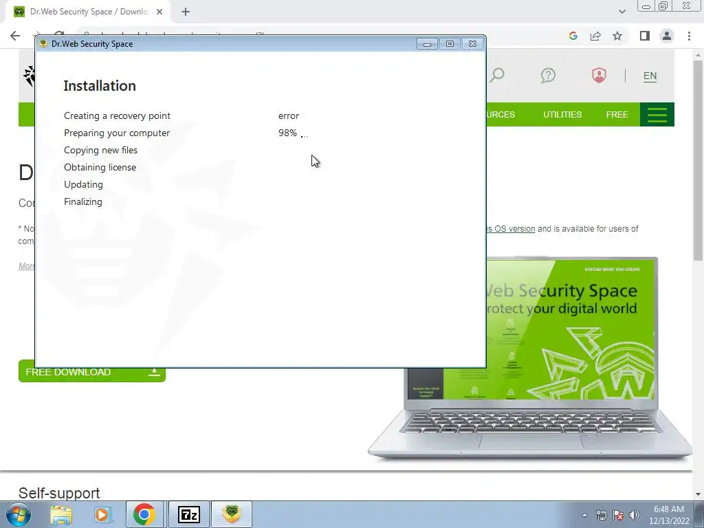The width and height of the screenshot is (704, 528).
Task: Switch to the Dr.Web installer taskbar icon
Action: coord(231,514)
